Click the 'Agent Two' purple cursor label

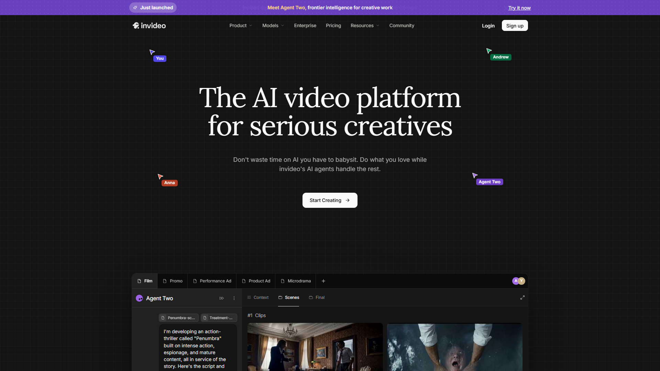click(x=489, y=182)
